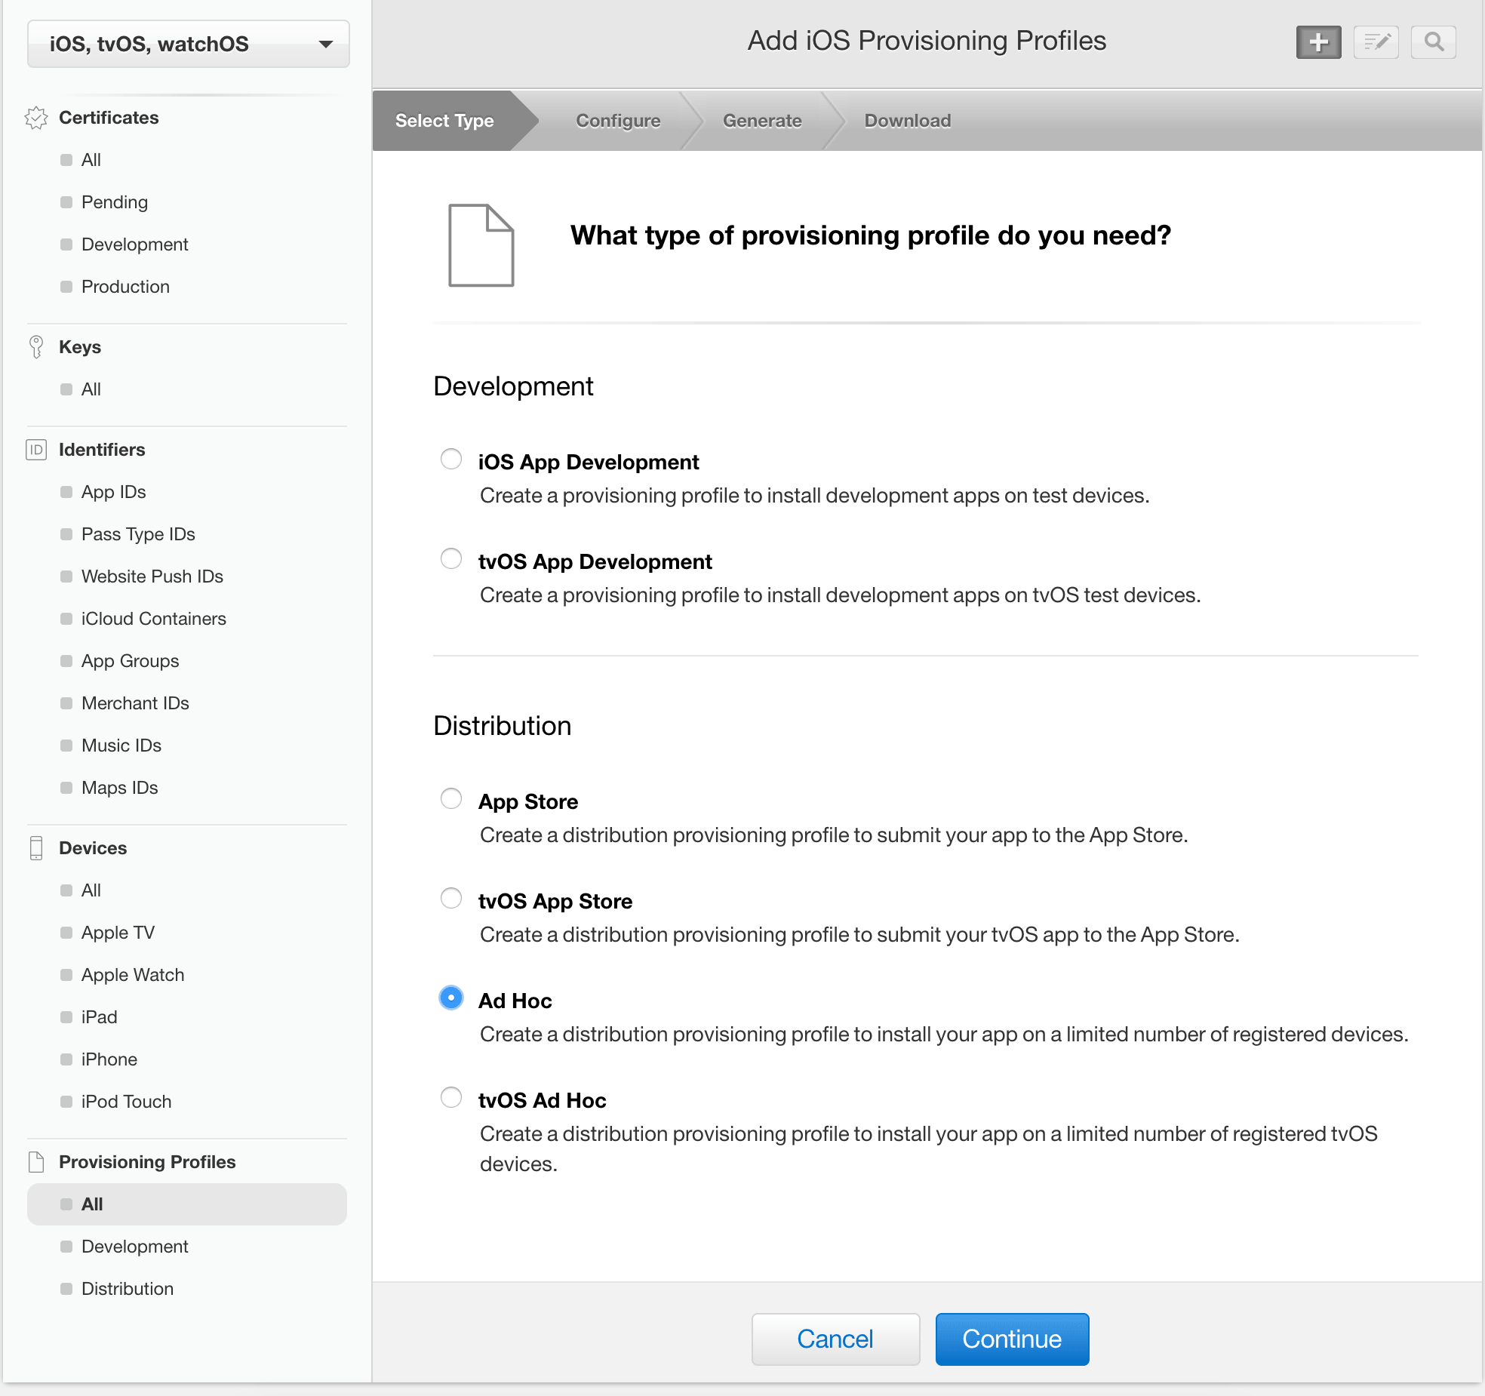This screenshot has height=1396, width=1485.
Task: Open All under Keys
Action: pyautogui.click(x=91, y=389)
